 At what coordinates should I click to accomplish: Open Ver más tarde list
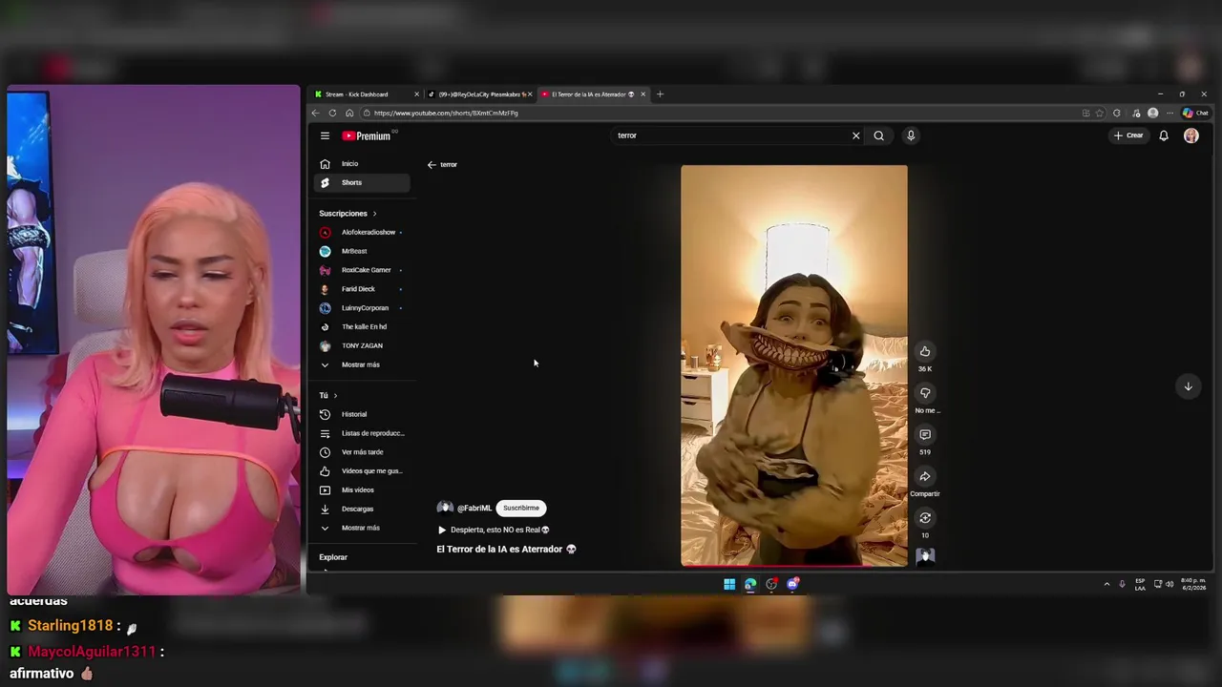(363, 452)
